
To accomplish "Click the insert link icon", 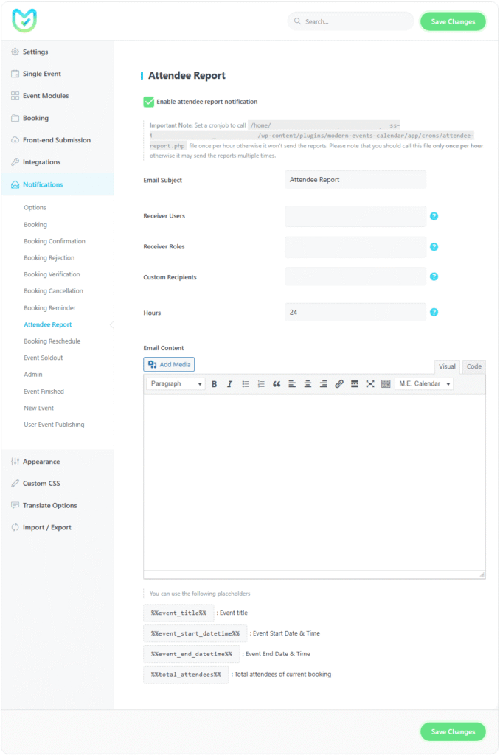I will [339, 384].
